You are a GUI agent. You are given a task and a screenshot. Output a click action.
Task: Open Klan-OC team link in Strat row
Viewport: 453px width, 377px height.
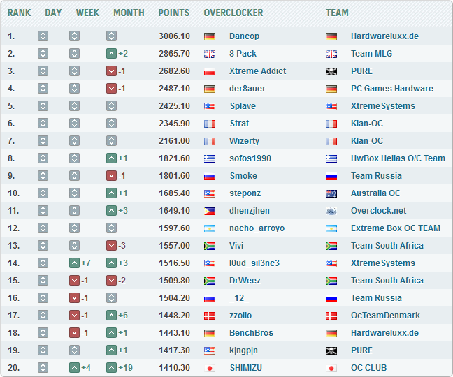(x=367, y=124)
